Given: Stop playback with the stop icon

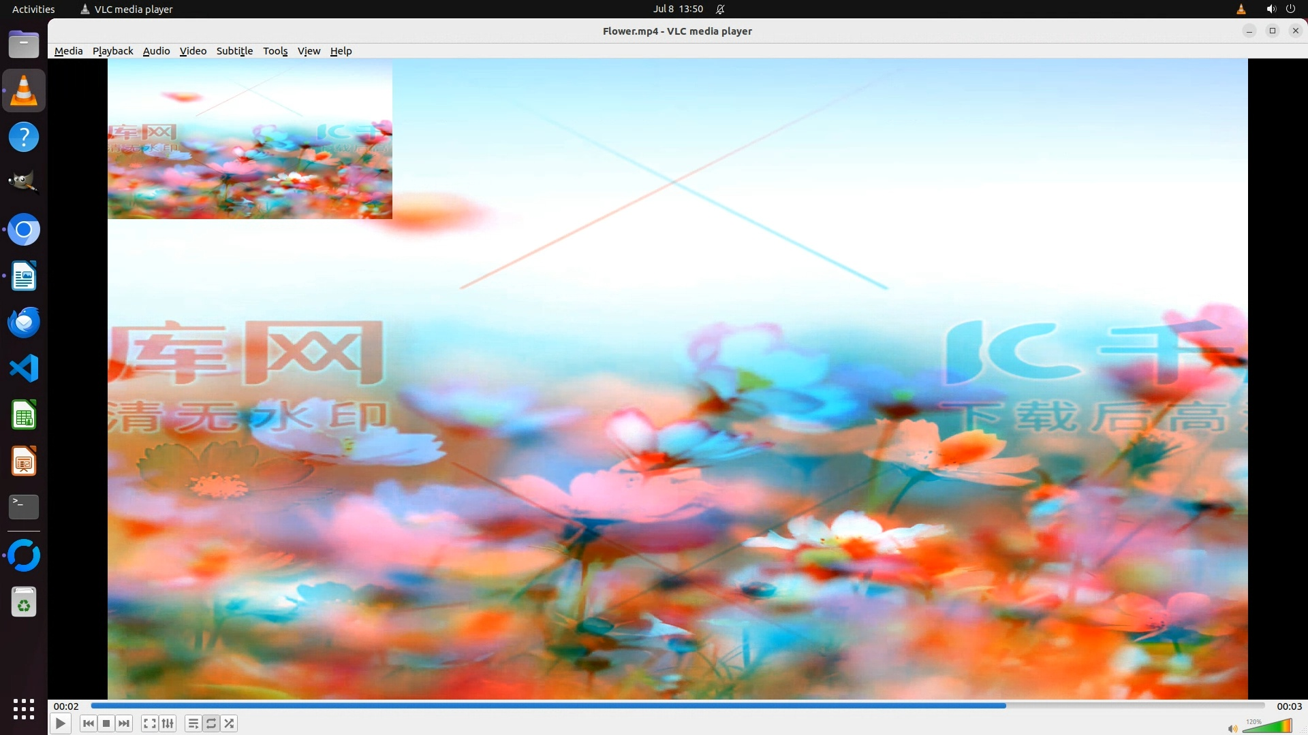Looking at the screenshot, I should point(106,723).
